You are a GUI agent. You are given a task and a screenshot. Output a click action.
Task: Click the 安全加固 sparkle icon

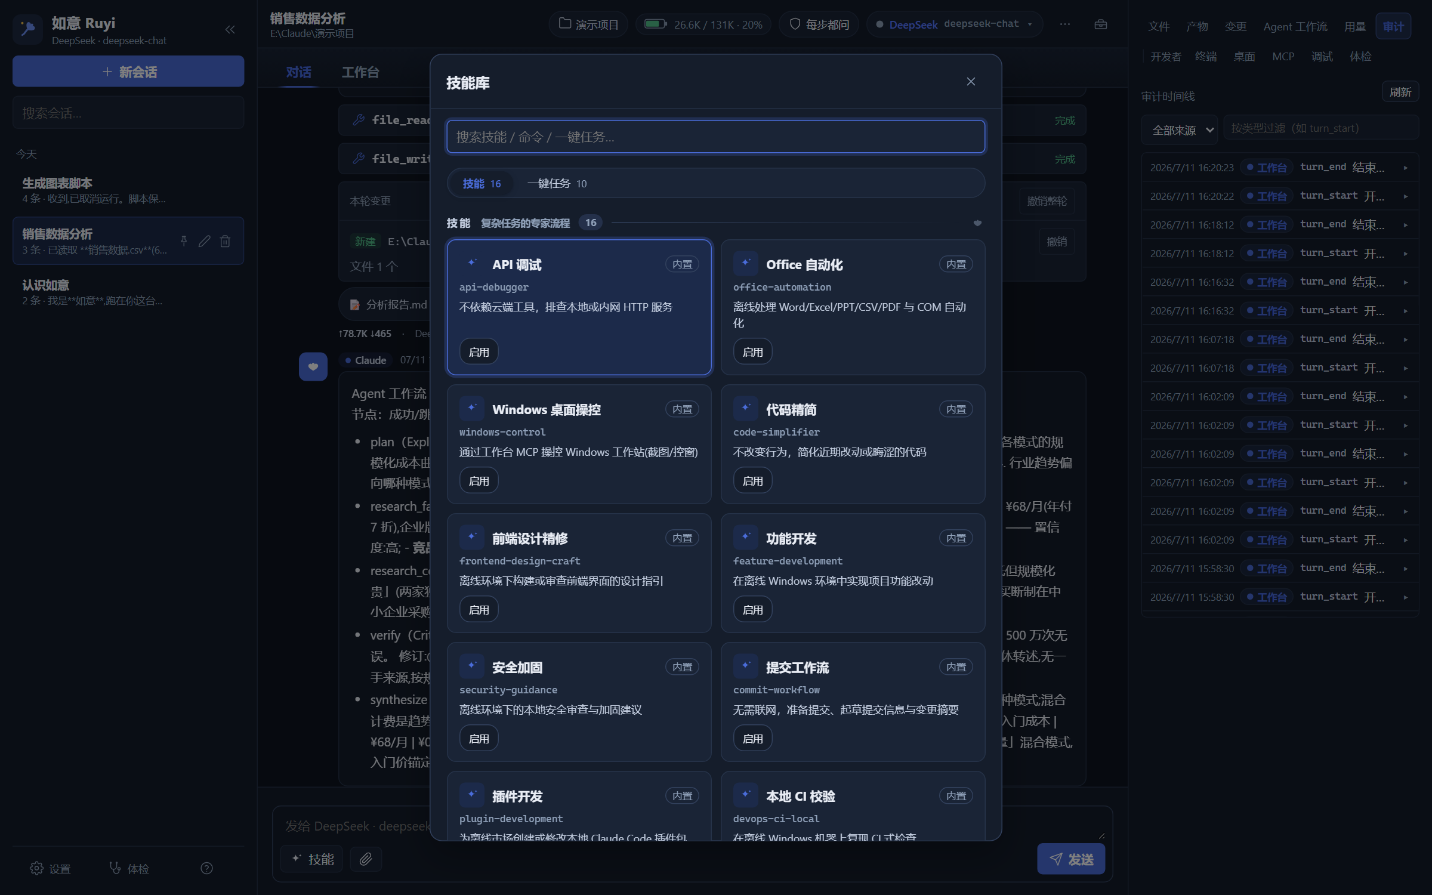[x=472, y=665]
